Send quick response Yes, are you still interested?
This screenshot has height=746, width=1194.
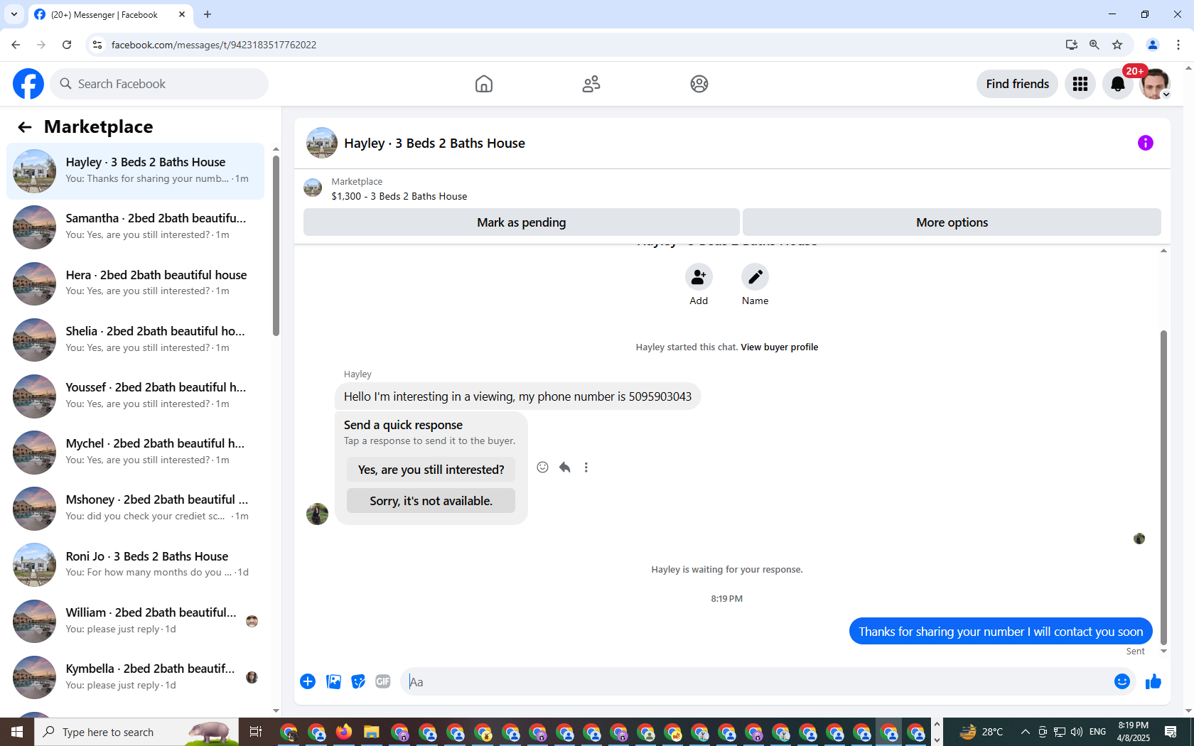431,470
